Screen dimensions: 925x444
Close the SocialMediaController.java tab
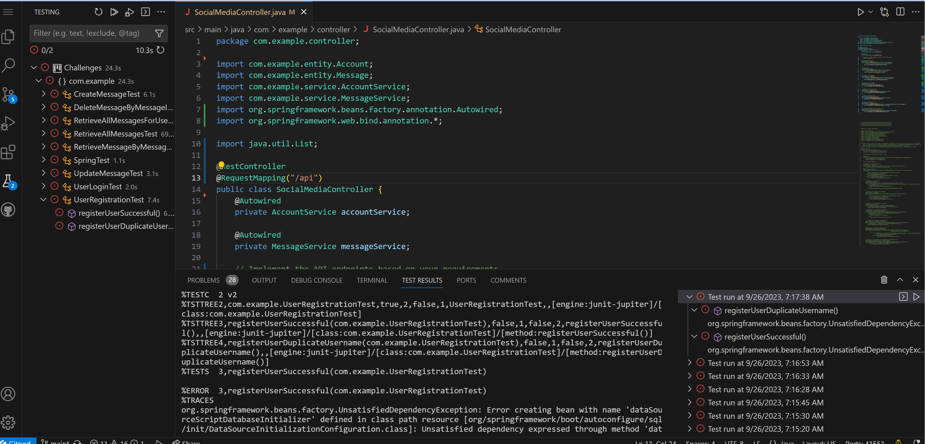304,12
